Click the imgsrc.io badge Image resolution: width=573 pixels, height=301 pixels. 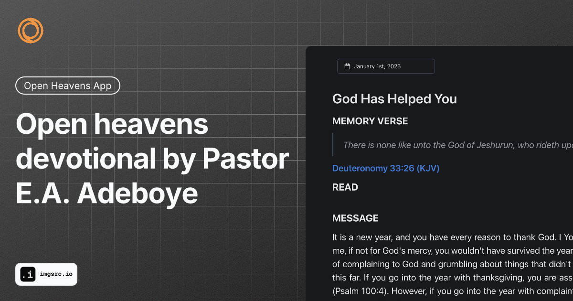46,275
